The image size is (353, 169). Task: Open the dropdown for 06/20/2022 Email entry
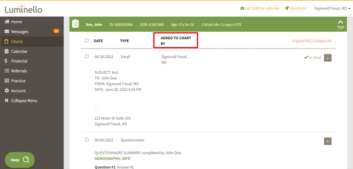point(328,58)
